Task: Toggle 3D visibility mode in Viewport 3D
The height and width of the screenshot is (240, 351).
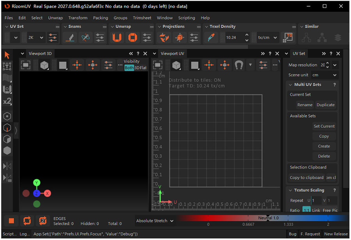Action: pos(137,68)
